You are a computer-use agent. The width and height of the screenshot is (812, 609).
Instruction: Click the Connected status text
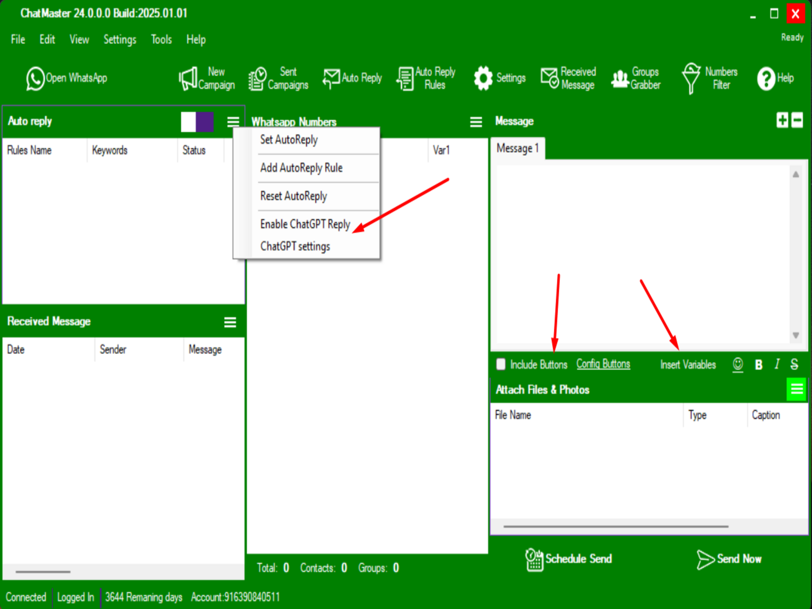26,597
